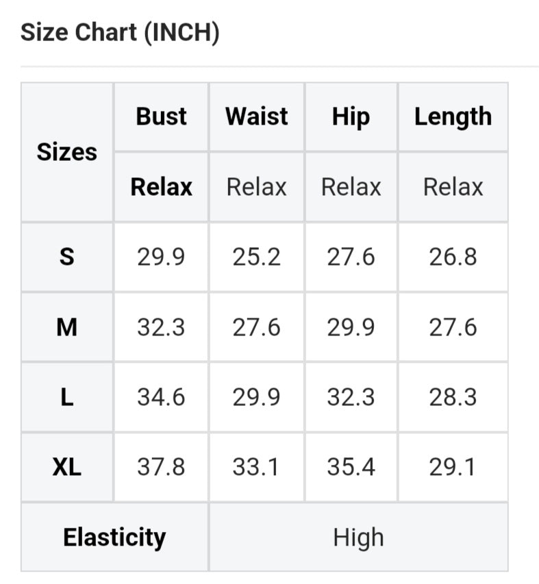The image size is (539, 584).
Task: Click the S size row label
Action: [x=66, y=257]
